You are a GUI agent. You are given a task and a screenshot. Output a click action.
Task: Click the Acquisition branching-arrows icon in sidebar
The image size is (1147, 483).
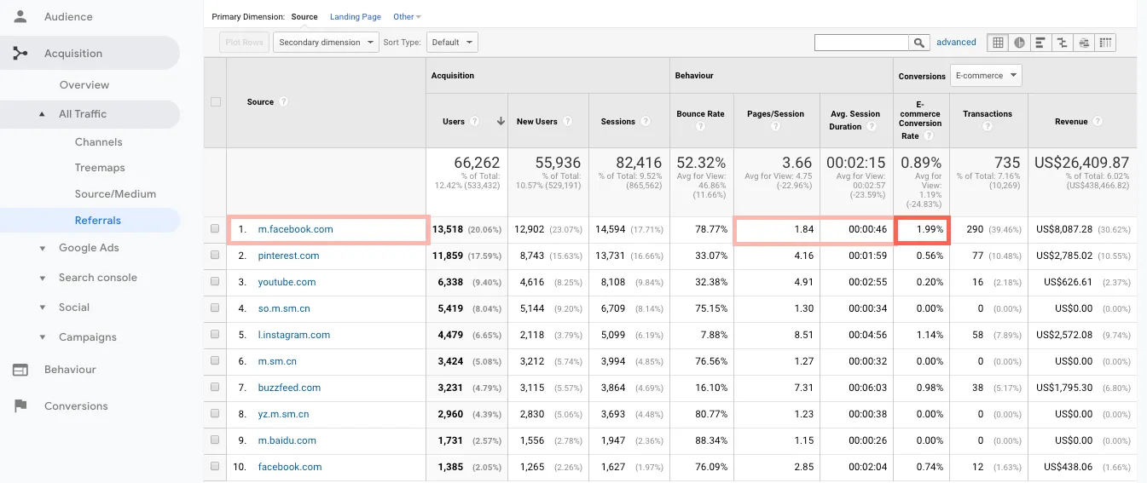[x=20, y=53]
